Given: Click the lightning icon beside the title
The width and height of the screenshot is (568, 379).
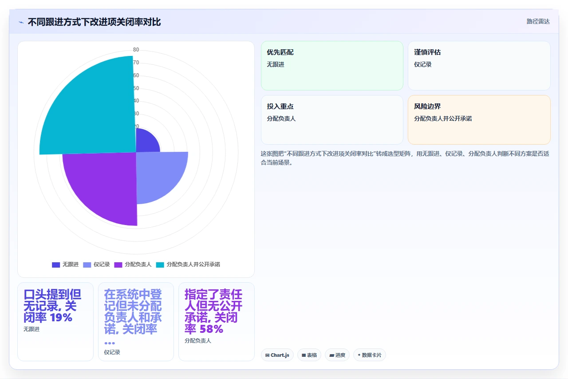Looking at the screenshot, I should [21, 22].
